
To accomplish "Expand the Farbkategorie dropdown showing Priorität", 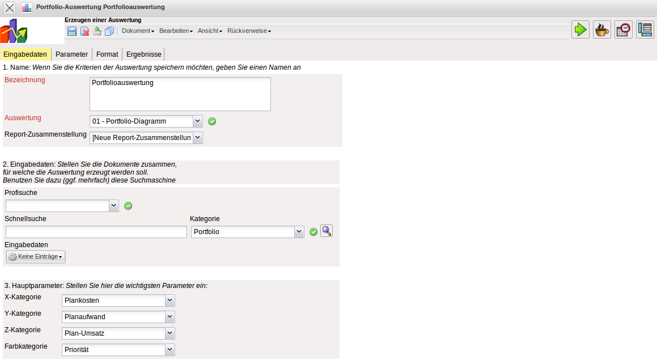I will [118, 350].
